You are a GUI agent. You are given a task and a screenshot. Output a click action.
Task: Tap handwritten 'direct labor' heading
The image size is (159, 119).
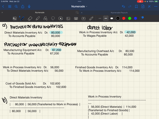click(x=100, y=28)
